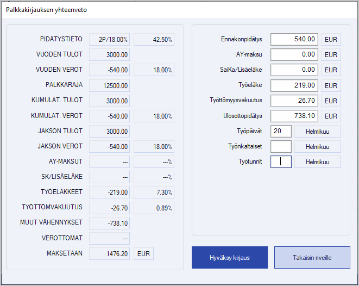Click the Työtunnit input field
The width and height of the screenshot is (359, 286).
(x=281, y=161)
